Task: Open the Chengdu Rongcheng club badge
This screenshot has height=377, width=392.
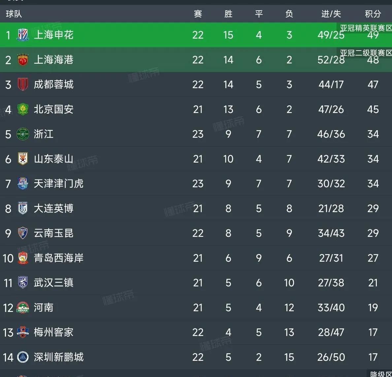Action: coord(23,85)
